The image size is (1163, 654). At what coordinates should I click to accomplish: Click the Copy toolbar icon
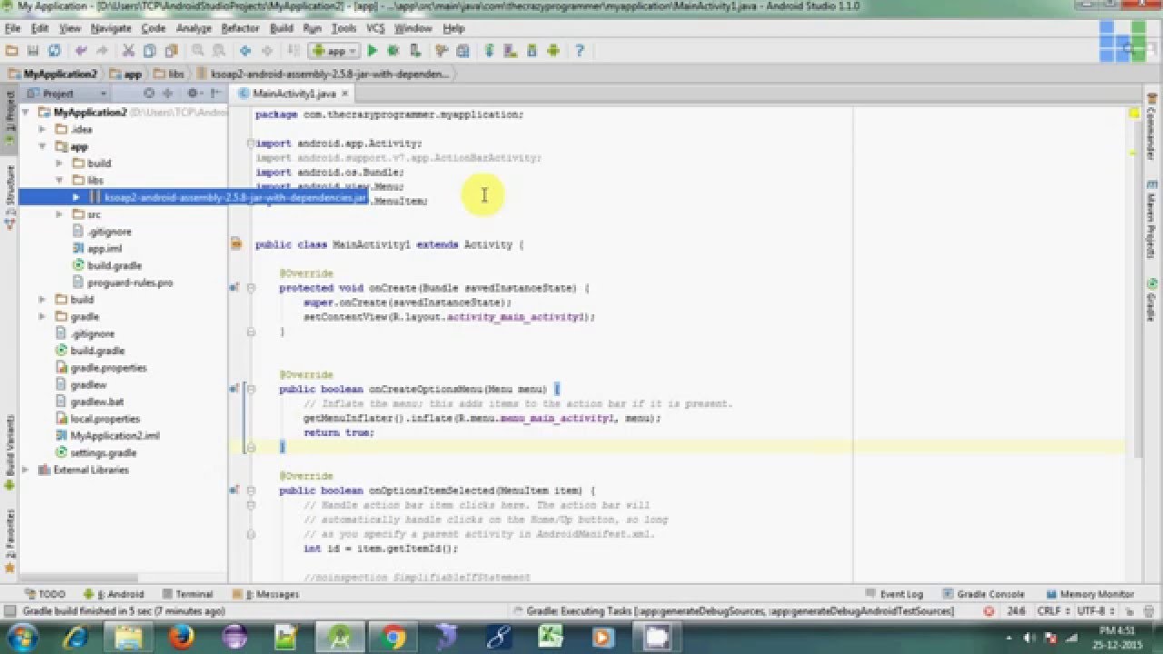(x=149, y=51)
